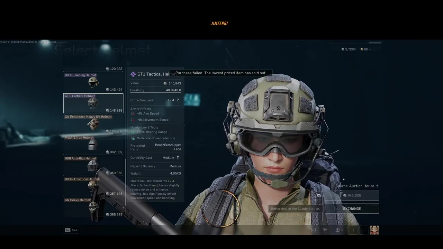Select the GN Heavy Helmet entry
The height and width of the screenshot is (249, 443).
(x=93, y=207)
